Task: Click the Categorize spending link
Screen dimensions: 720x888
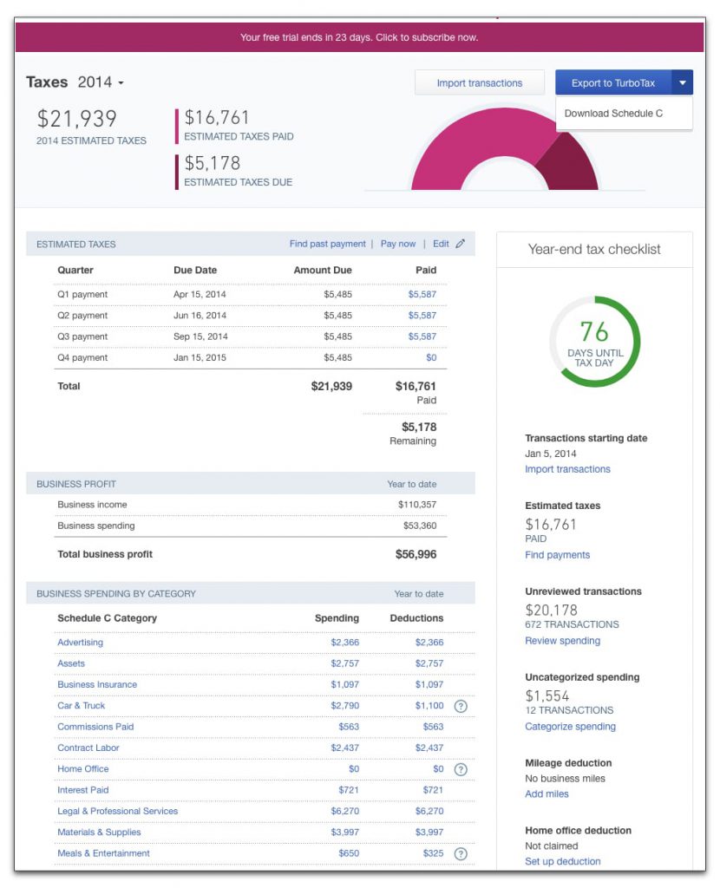Action: pos(570,726)
